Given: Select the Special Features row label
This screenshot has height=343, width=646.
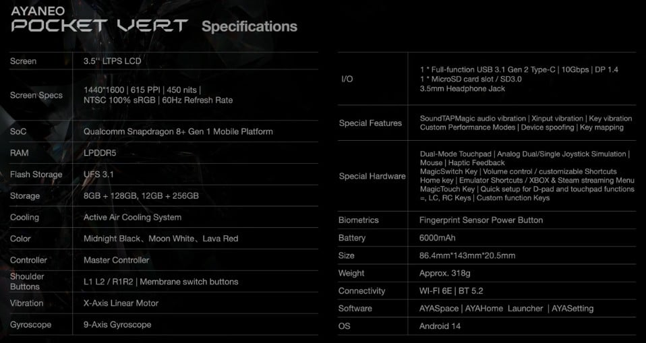Looking at the screenshot, I should [370, 123].
